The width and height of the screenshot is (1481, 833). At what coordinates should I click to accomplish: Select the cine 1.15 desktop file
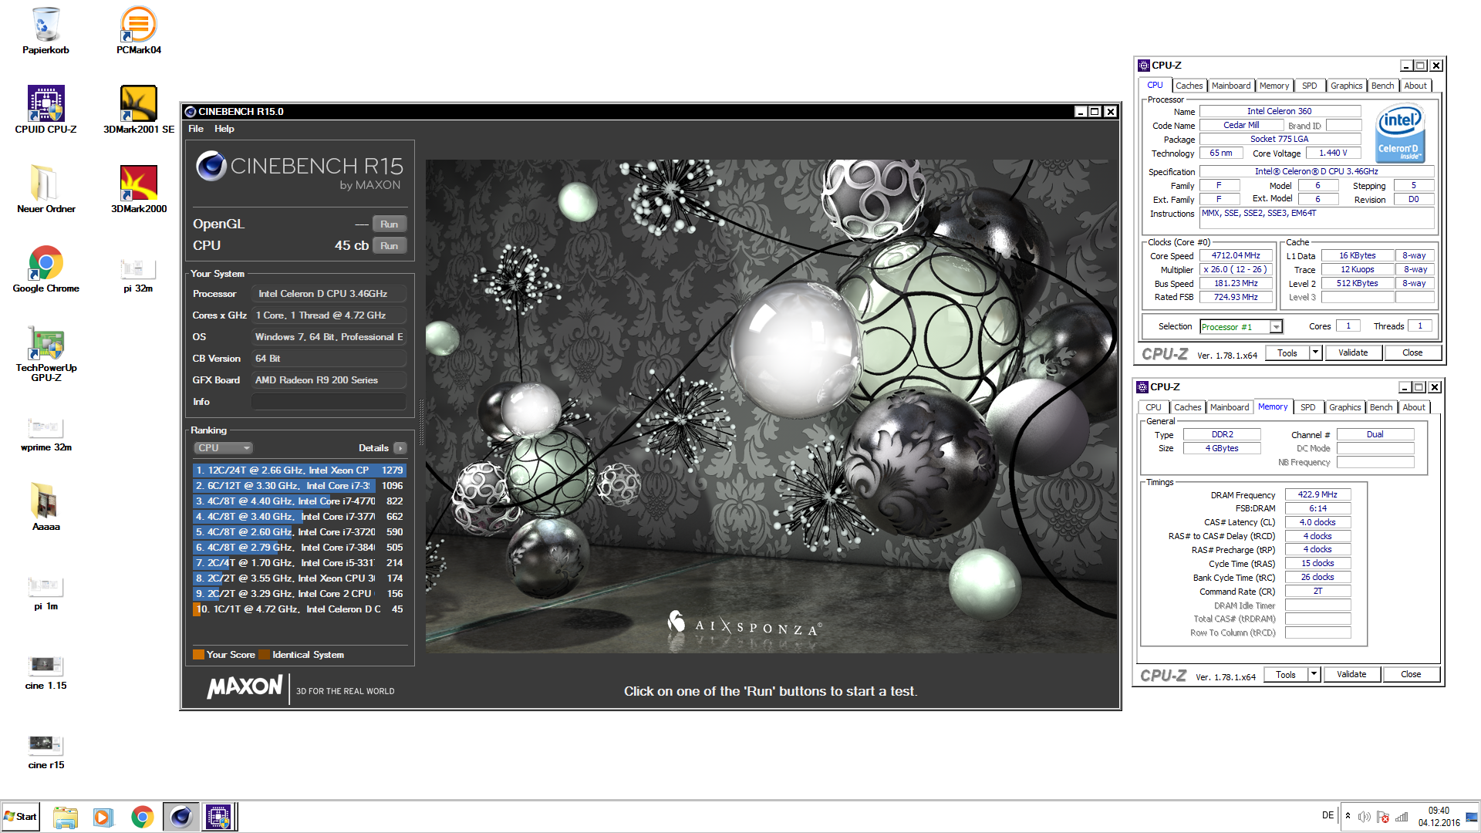(x=46, y=673)
